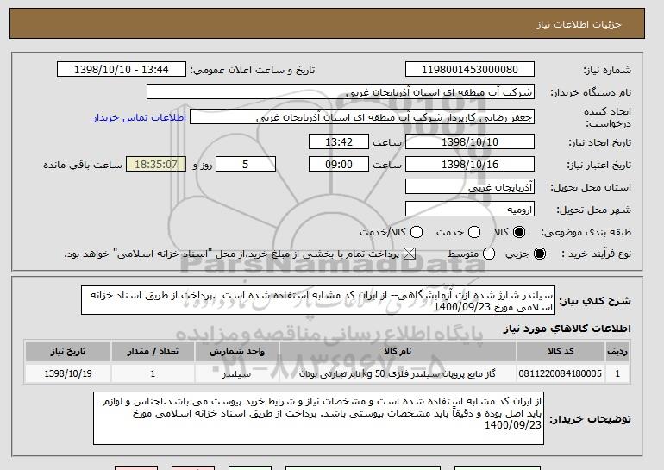Click the نوع فرآیند خرید label
The image size is (664, 470).
[596, 254]
